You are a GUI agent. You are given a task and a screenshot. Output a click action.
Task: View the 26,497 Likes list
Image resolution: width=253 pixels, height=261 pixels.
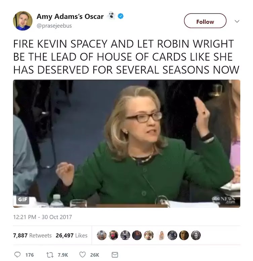pos(72,235)
